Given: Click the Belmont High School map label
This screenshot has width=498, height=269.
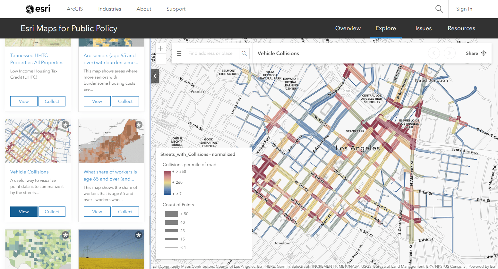Looking at the screenshot, I should click(229, 72).
